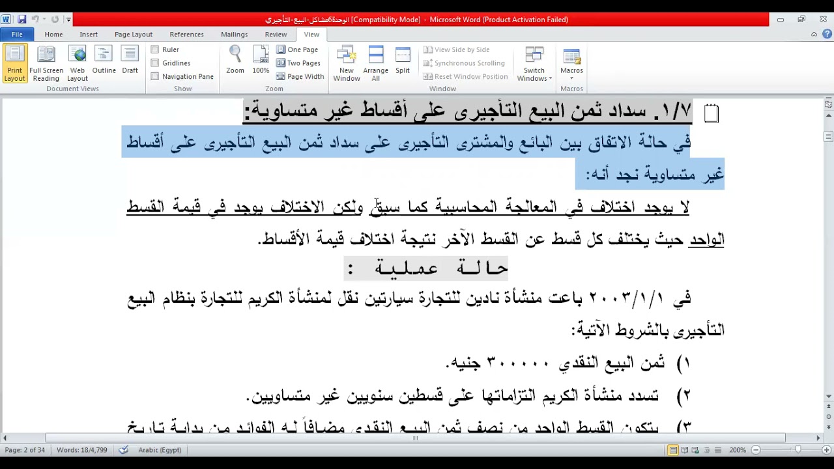834x469 pixels.
Task: Switch to Print Layout view
Action: click(x=14, y=64)
